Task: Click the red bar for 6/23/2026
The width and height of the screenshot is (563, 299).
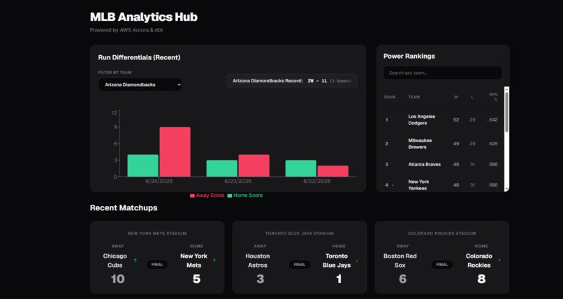Action: (x=254, y=166)
